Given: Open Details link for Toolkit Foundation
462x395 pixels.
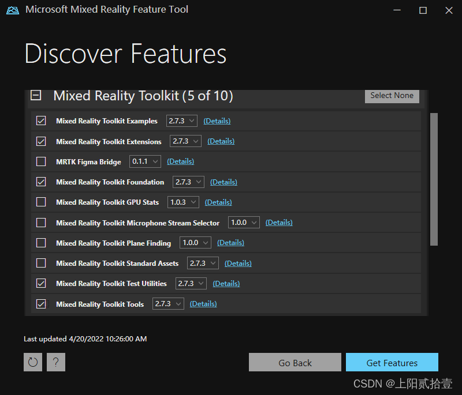Looking at the screenshot, I should pos(223,182).
